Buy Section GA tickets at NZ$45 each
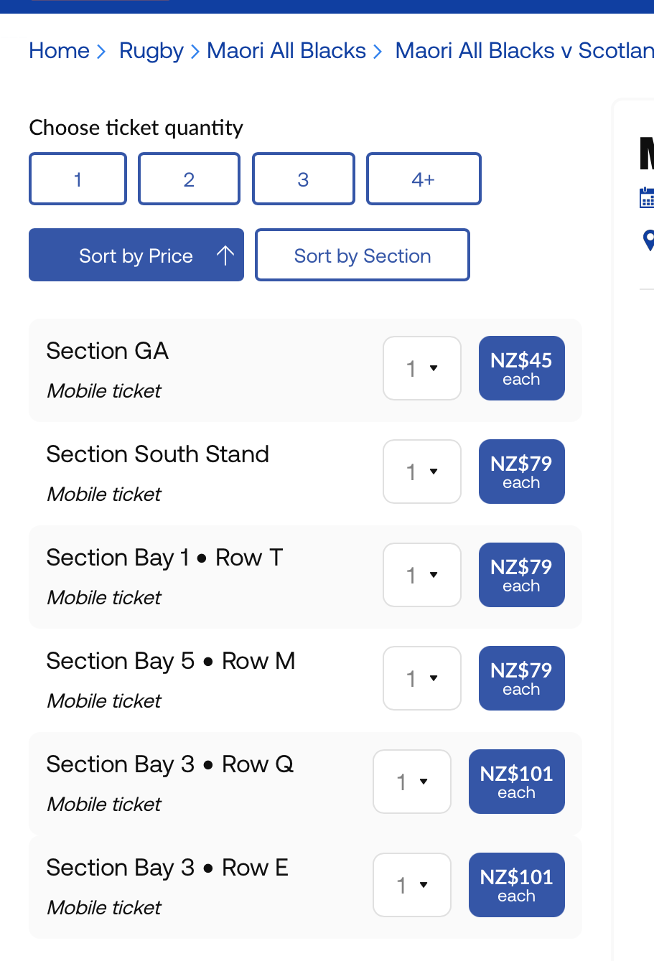654x961 pixels. coord(521,368)
